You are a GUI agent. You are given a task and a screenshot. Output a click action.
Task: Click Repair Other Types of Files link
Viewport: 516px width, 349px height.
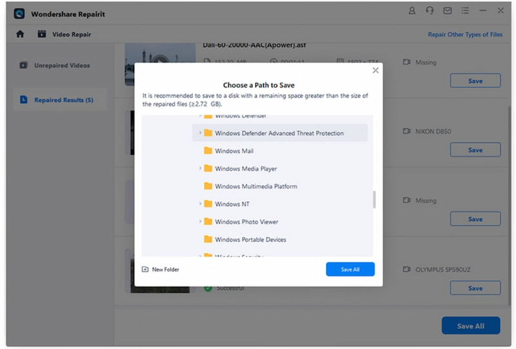(x=465, y=35)
